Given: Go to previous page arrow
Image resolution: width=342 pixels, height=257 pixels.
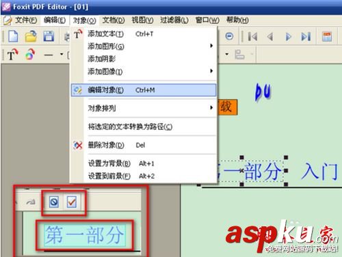Looking at the screenshot, I should (x=270, y=36).
